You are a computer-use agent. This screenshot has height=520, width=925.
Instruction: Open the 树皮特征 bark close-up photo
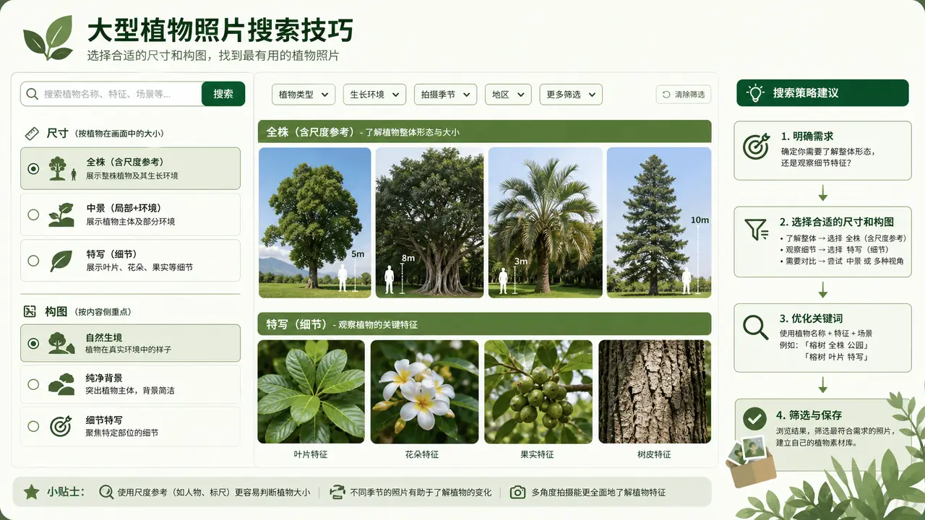click(x=655, y=391)
